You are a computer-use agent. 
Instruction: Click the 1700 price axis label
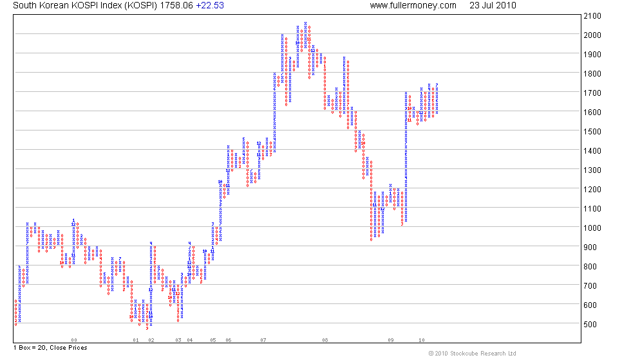point(592,93)
